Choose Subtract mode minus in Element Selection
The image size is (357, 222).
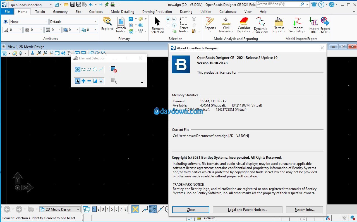[89, 81]
